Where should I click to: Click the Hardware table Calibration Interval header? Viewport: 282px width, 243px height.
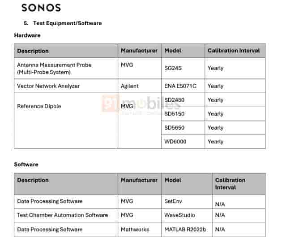pyautogui.click(x=234, y=51)
